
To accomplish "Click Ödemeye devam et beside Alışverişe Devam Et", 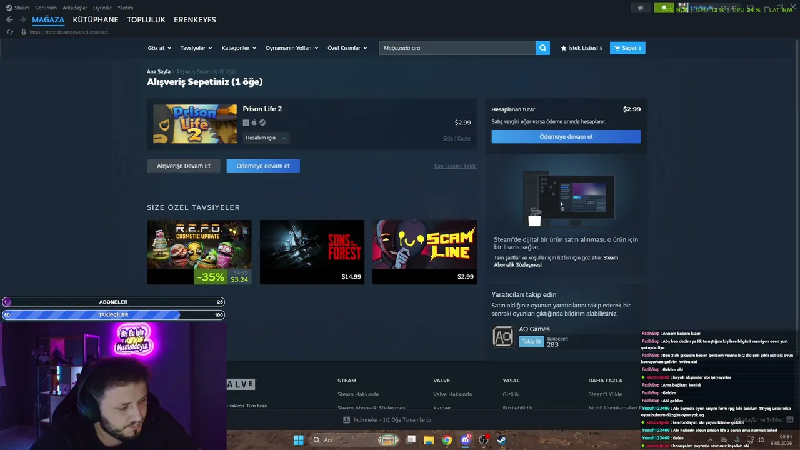I will pos(263,166).
